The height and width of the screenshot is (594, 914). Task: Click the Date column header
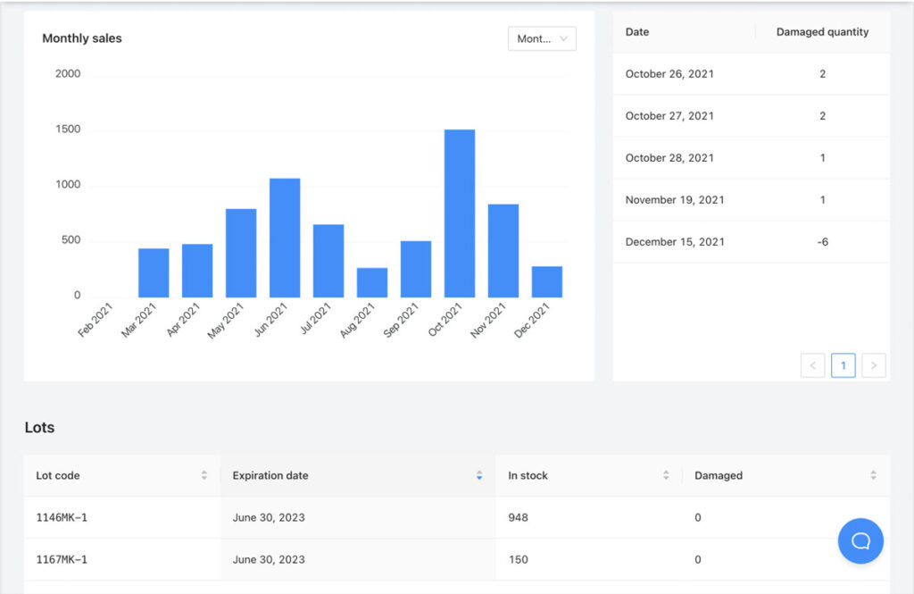(637, 32)
